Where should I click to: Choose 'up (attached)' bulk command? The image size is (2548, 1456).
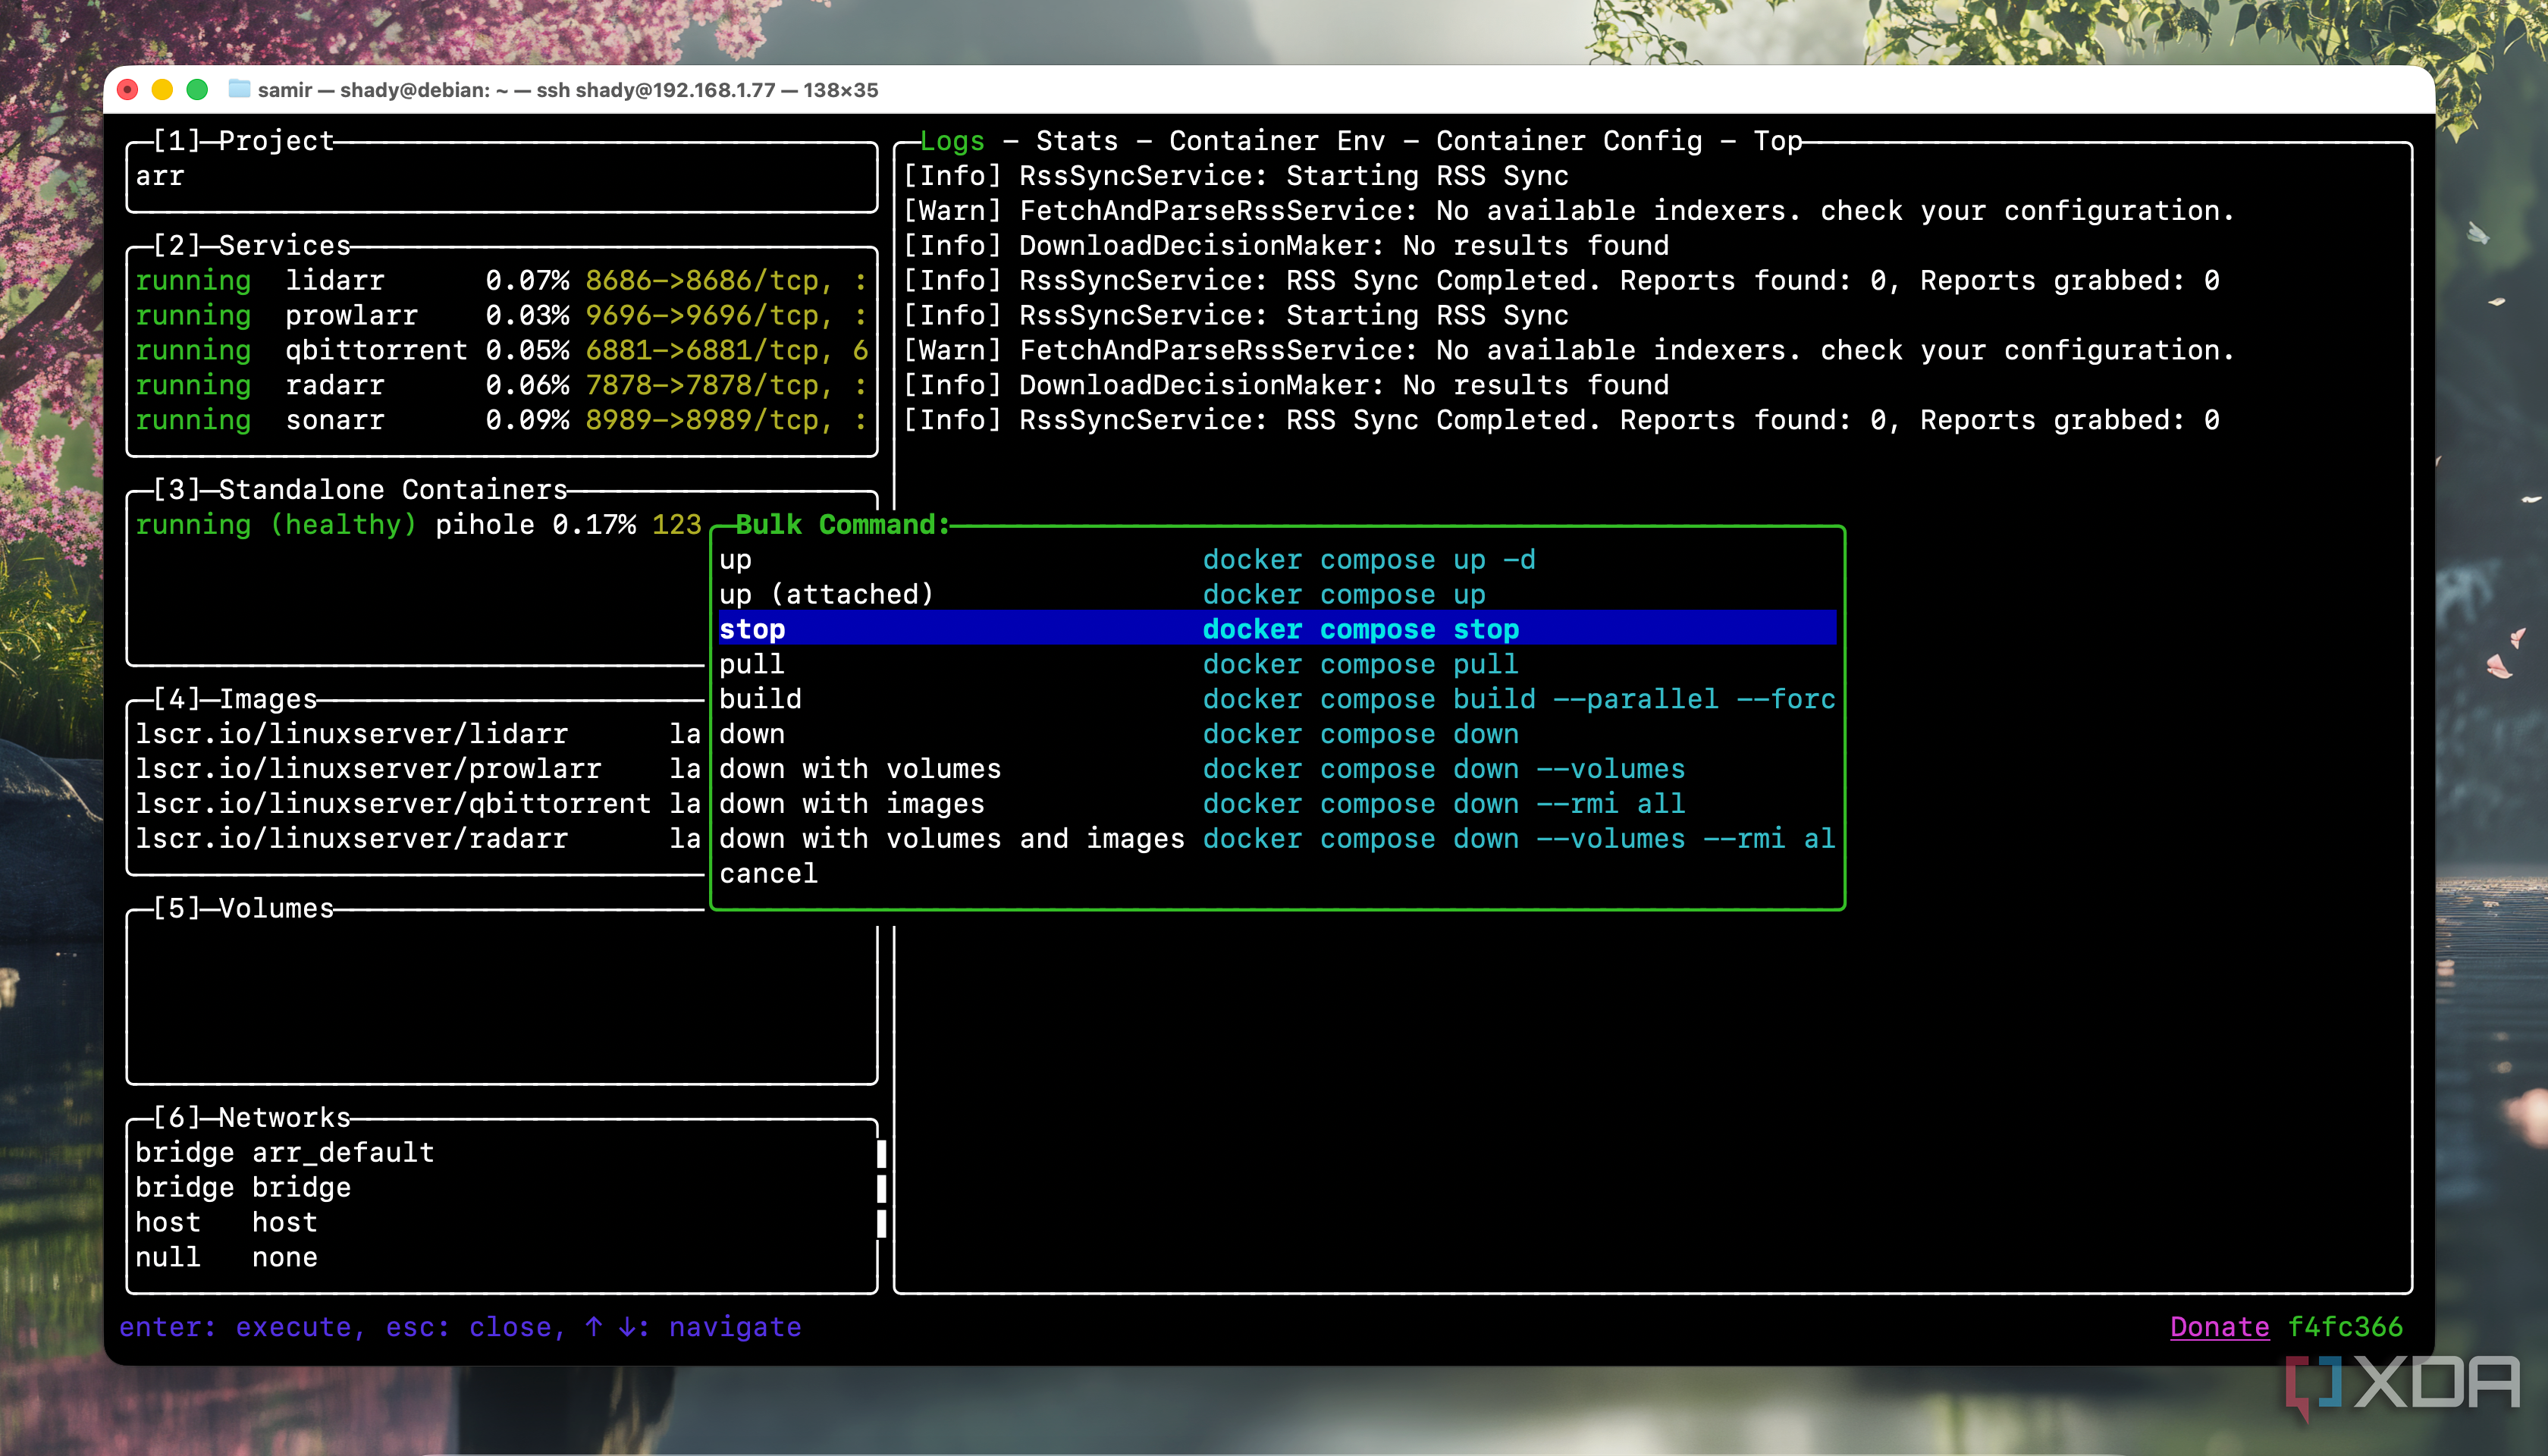[826, 594]
